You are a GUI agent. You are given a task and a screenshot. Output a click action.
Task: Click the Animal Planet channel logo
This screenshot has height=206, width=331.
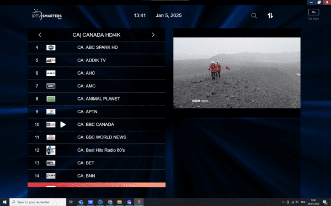(51, 99)
